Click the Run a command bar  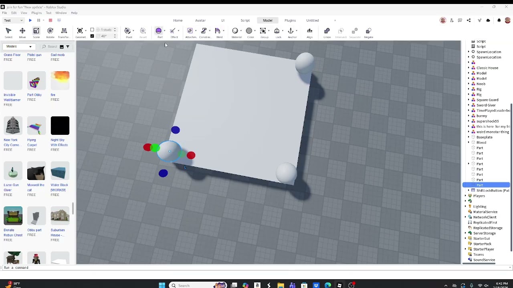[256, 268]
